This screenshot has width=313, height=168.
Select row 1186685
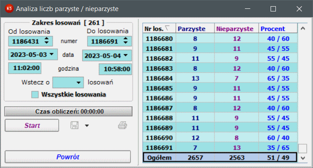click(x=220, y=88)
